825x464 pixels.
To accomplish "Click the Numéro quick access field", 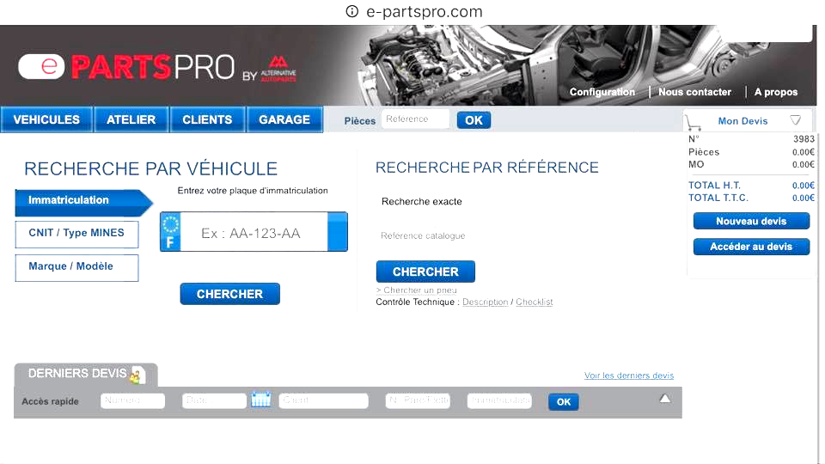I will (132, 400).
